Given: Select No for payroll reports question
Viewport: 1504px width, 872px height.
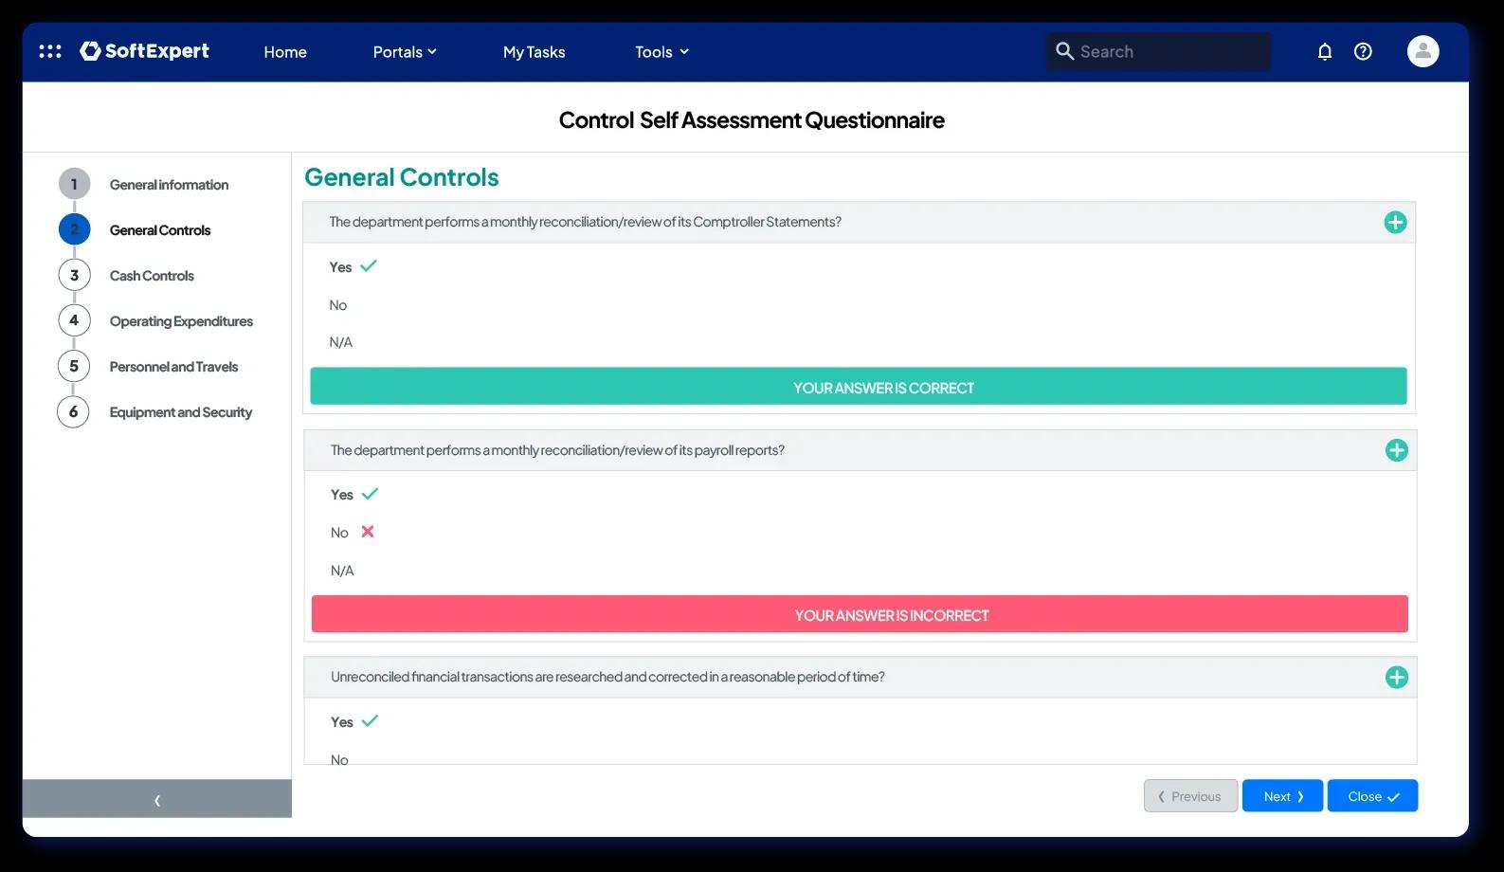Looking at the screenshot, I should 339,533.
